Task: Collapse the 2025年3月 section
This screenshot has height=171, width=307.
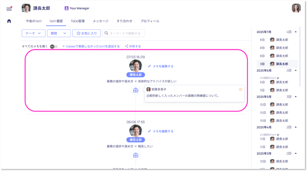Action: tap(296, 153)
